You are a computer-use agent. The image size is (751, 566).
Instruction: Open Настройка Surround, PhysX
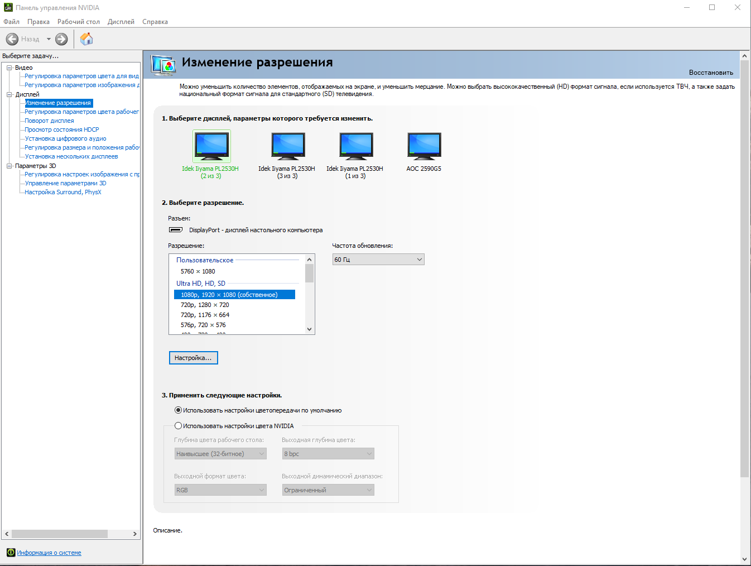click(x=63, y=192)
